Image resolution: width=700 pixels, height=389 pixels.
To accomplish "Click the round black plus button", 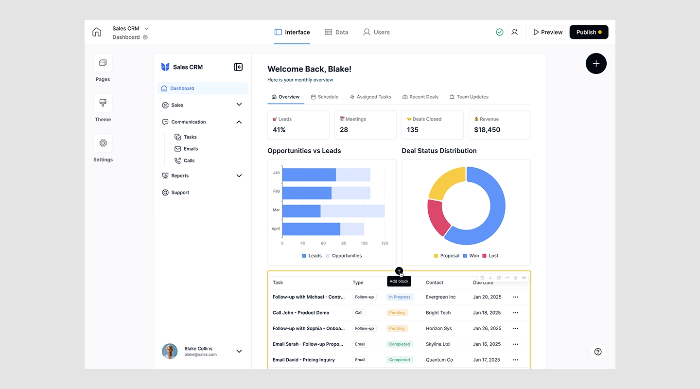I will 596,64.
